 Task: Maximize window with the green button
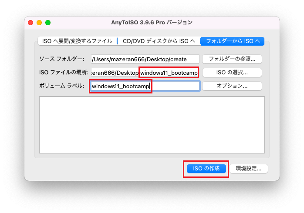(48, 23)
